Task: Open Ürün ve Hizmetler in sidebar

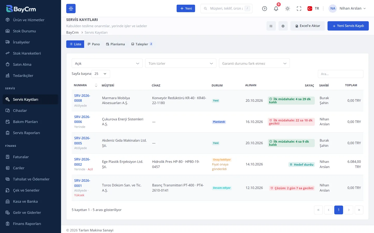Action: [x=30, y=20]
